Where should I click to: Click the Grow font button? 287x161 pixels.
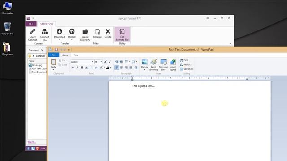click(106, 62)
